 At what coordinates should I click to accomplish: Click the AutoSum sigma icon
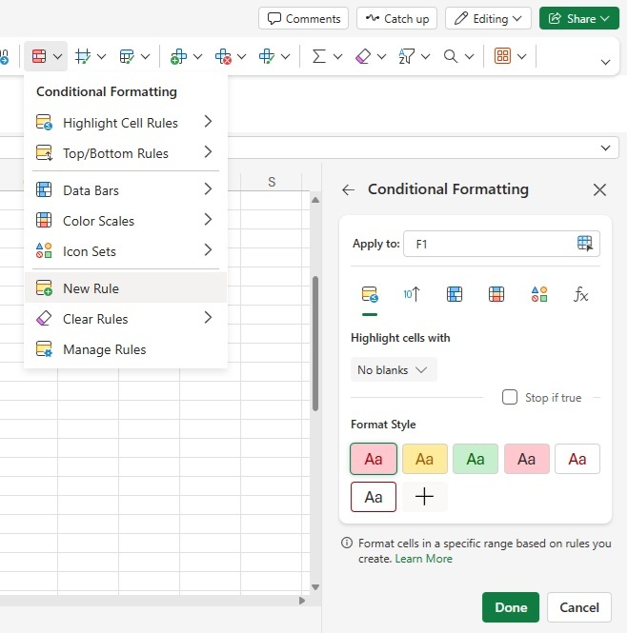pos(319,56)
